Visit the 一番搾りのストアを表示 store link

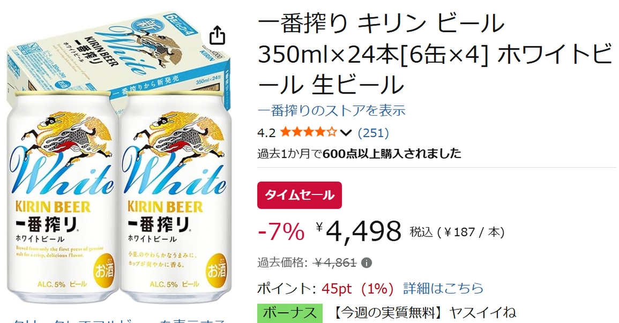332,110
